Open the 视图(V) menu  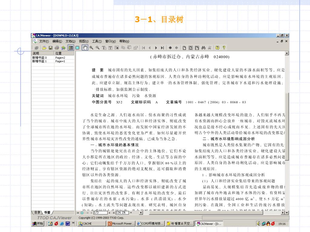click(x=84, y=41)
